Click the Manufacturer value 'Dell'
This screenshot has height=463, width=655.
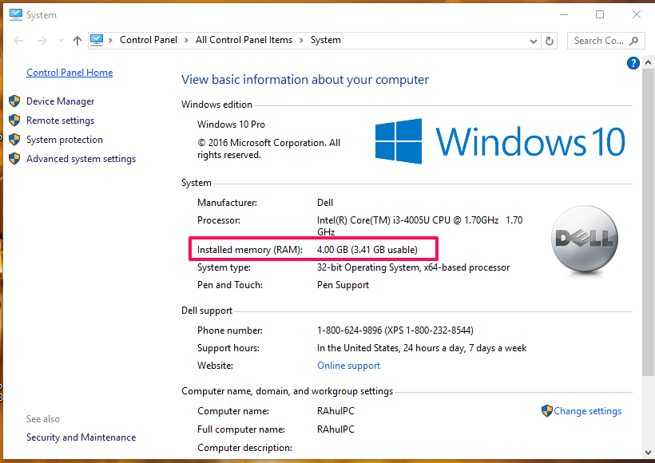[x=325, y=203]
